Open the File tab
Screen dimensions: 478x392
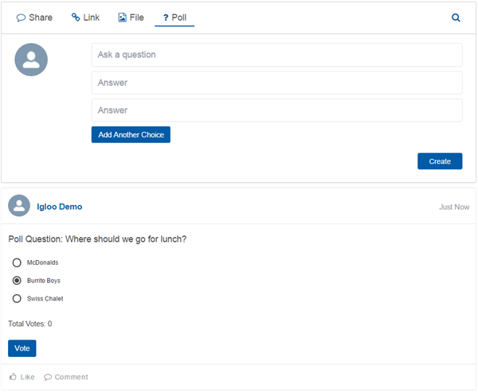coord(131,17)
